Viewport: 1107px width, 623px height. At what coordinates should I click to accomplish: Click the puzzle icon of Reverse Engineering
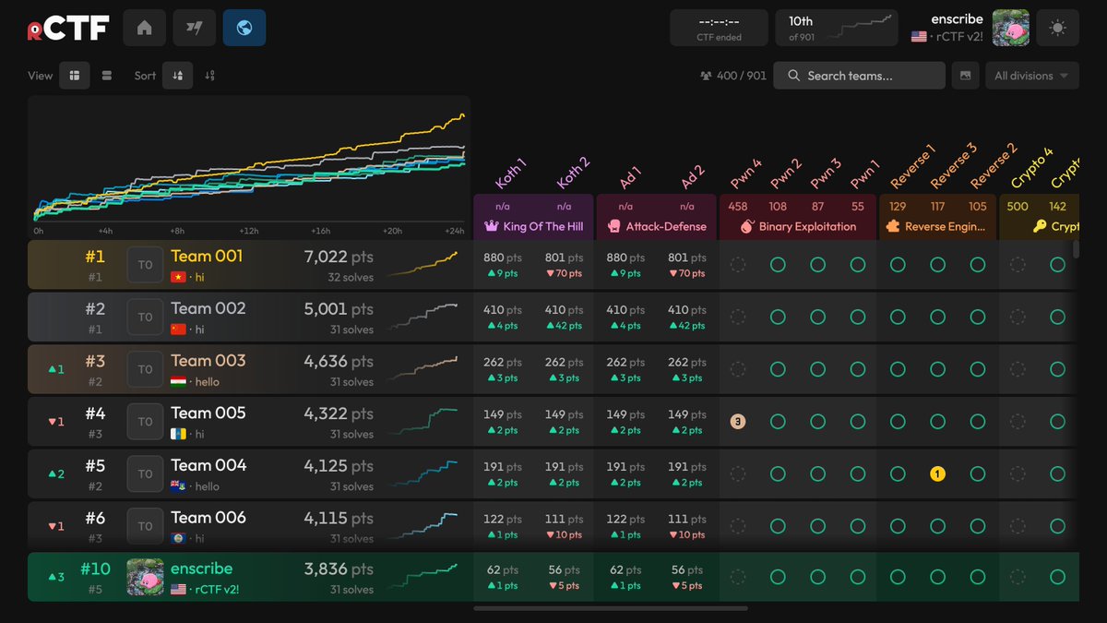pos(892,226)
